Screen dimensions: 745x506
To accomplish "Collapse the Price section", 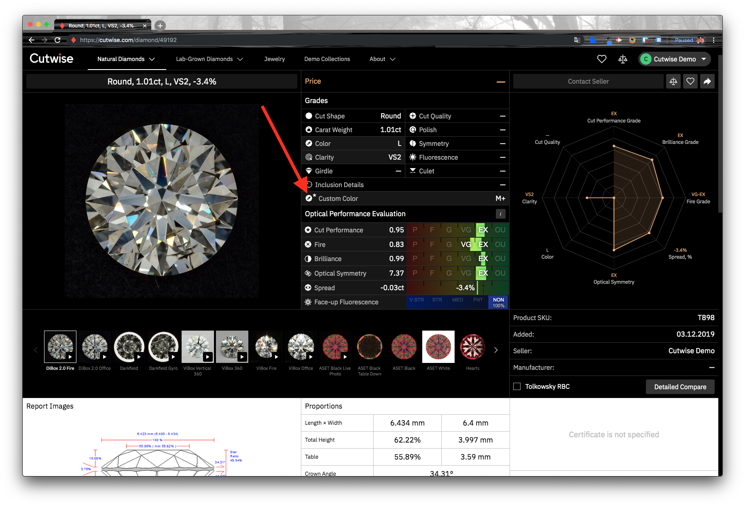I will pyautogui.click(x=501, y=82).
